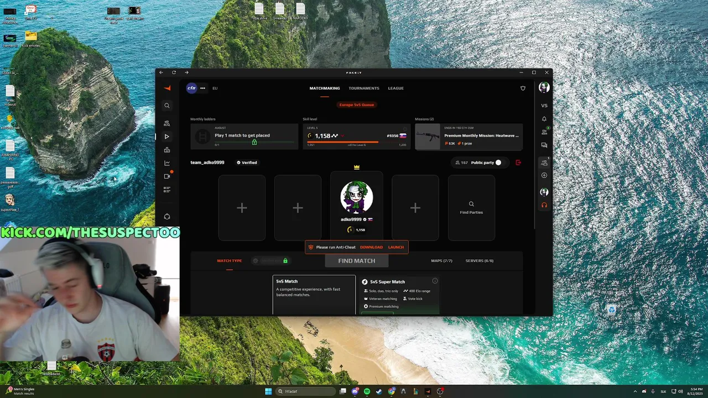The image size is (708, 398).
Task: Open the MAPS (7/7) tab
Action: (x=442, y=261)
